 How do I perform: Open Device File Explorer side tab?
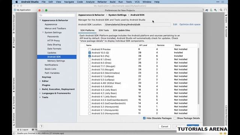(226, 115)
